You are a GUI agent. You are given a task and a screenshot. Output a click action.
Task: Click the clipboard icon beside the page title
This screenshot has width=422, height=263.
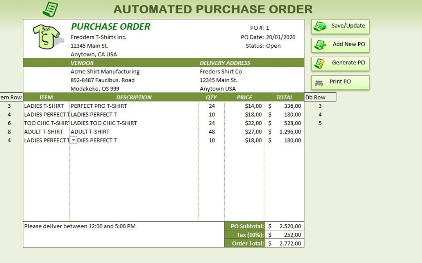[x=51, y=8]
